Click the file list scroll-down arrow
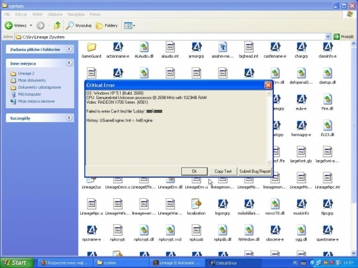The width and height of the screenshot is (358, 268). [353, 253]
